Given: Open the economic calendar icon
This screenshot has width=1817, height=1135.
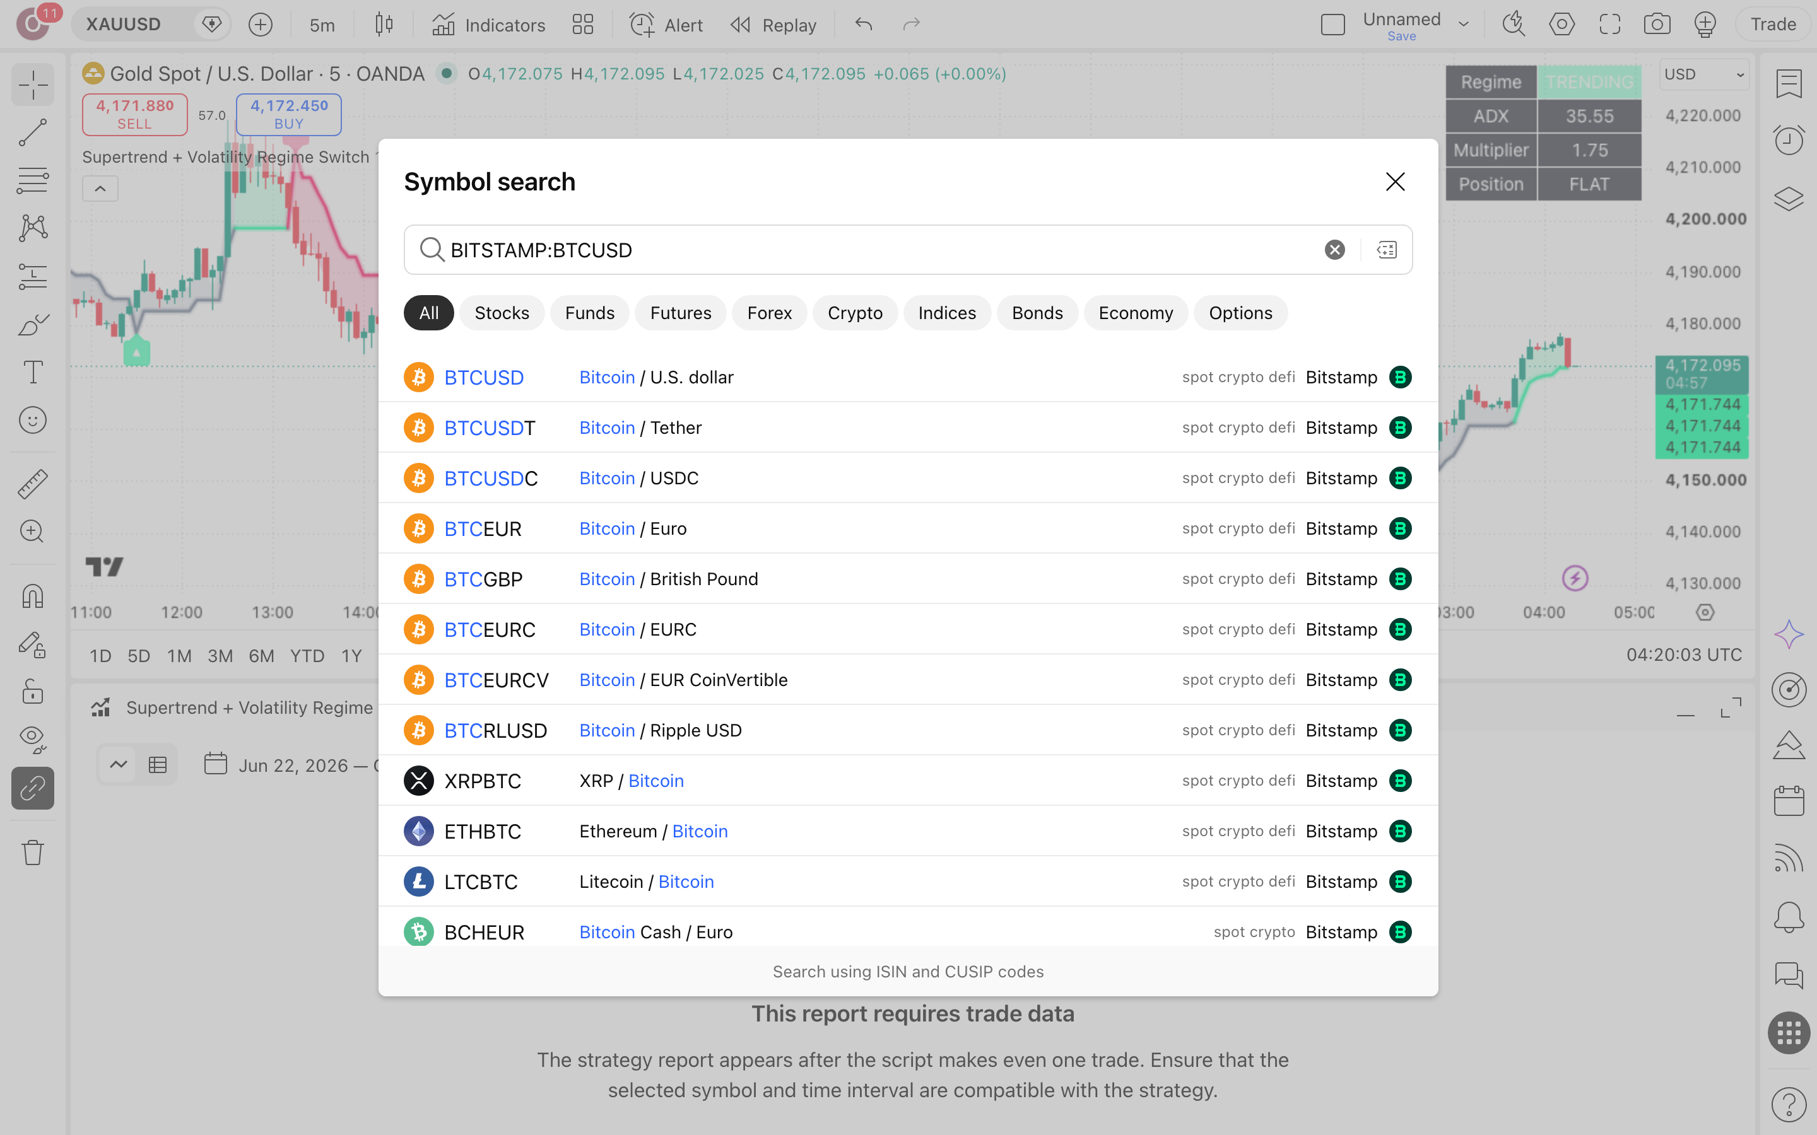Looking at the screenshot, I should pos(1789,801).
